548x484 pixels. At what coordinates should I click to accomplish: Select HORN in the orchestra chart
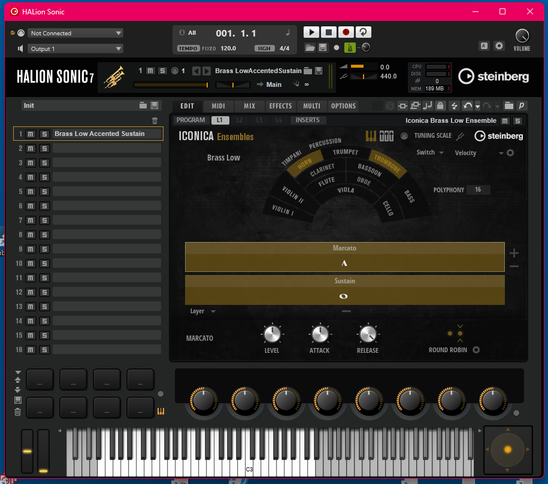(x=304, y=163)
